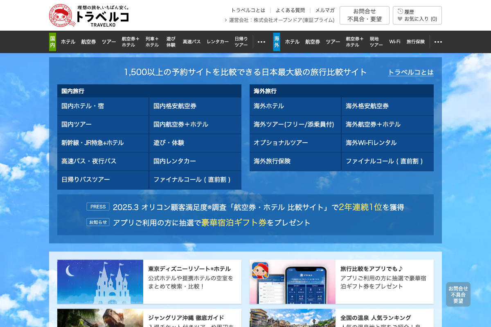This screenshot has width=491, height=327.
Task: Expand domestic menu's three-dot more button
Action: pyautogui.click(x=261, y=42)
